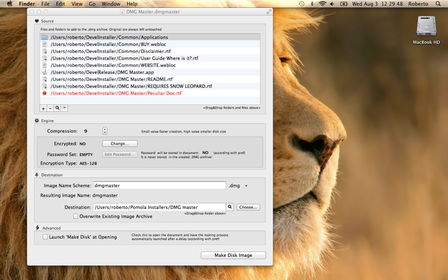Click the Bluetooth menu bar icon
Screen dimensions: 448x280
(x=312, y=4)
